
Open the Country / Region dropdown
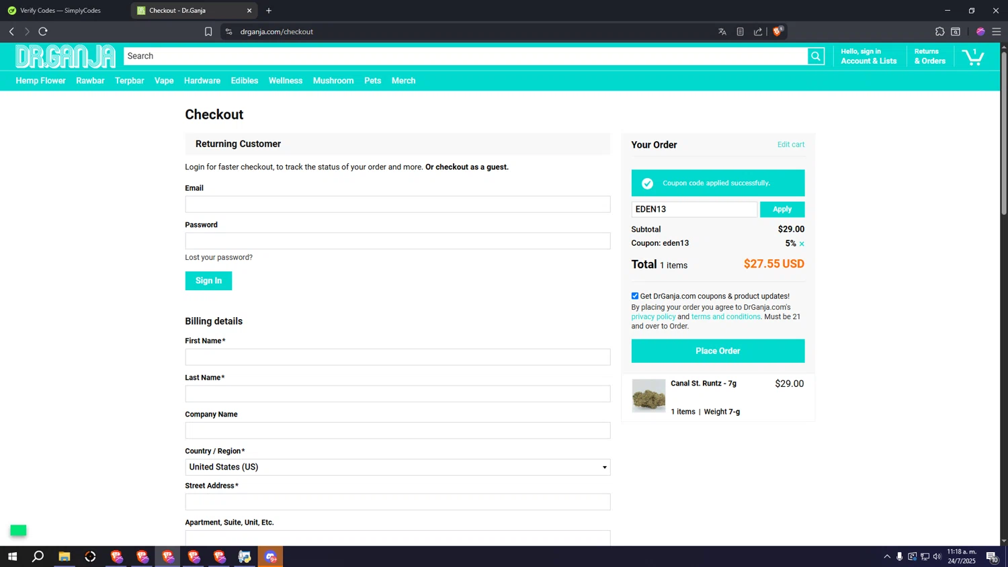[x=398, y=467]
